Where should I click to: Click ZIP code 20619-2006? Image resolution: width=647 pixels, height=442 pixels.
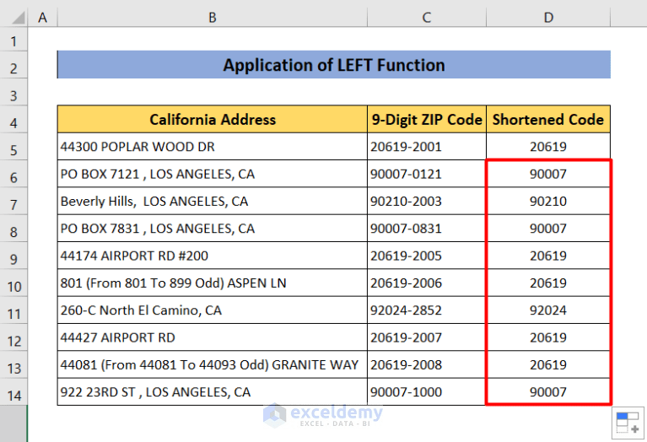[427, 283]
